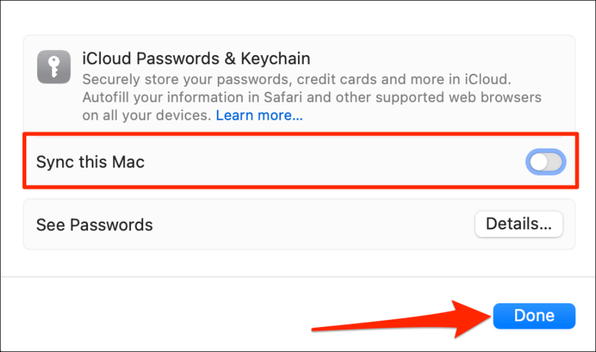Click the white knob of the sync toggle
Viewport: 596px width, 352px height.
tap(539, 162)
